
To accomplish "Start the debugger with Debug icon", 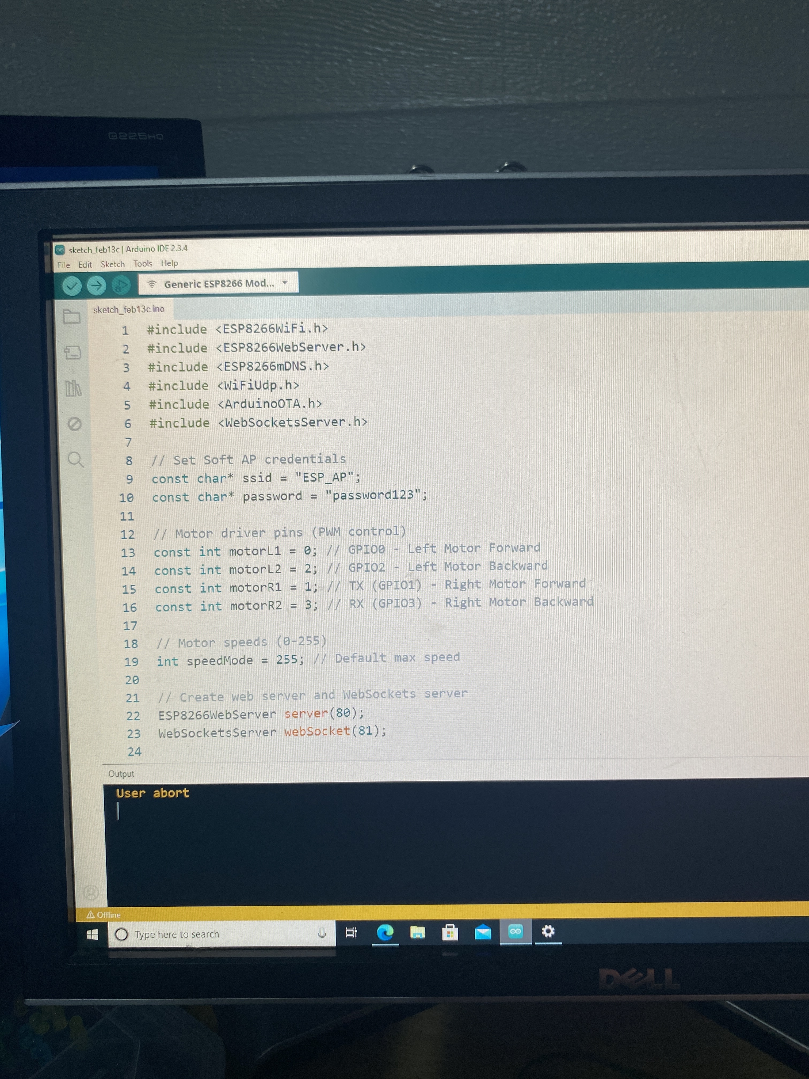I will pyautogui.click(x=120, y=285).
